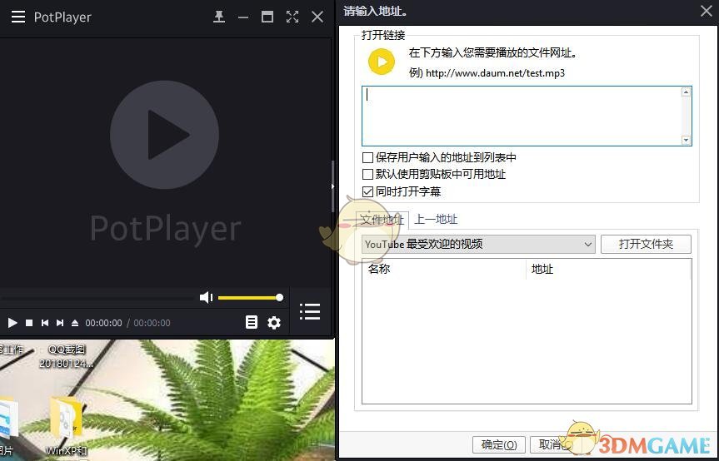Click in the URL address text box
The height and width of the screenshot is (461, 719).
tap(527, 116)
